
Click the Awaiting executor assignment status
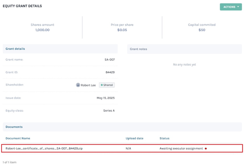click(x=181, y=149)
